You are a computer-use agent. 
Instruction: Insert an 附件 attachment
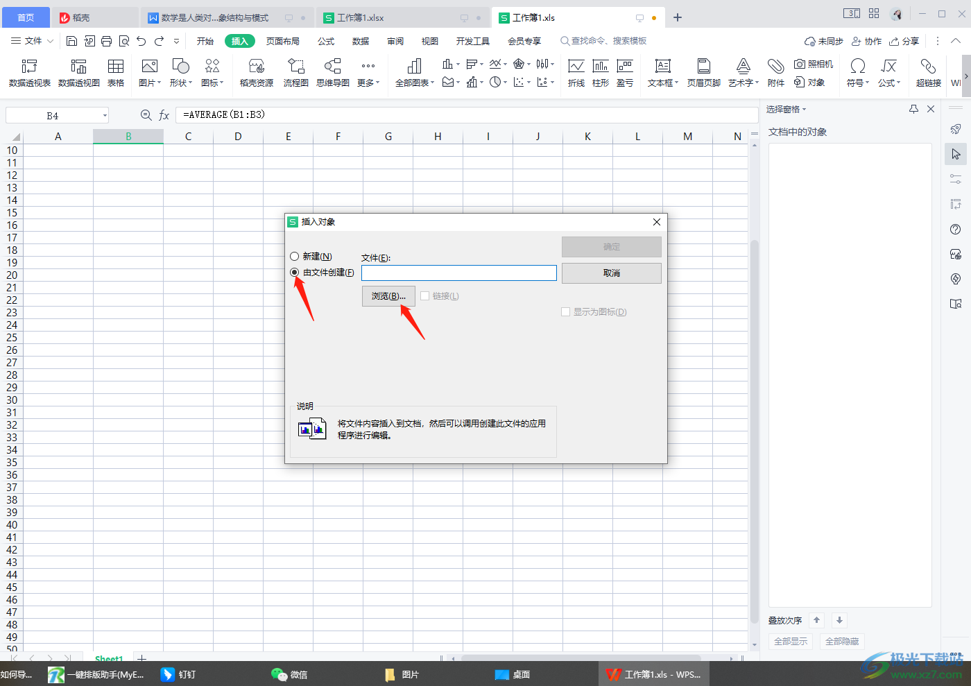click(776, 73)
